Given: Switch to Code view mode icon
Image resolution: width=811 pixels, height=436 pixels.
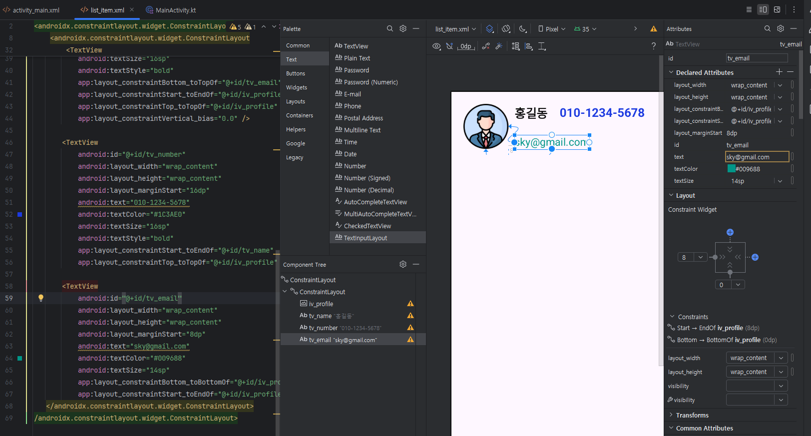Looking at the screenshot, I should point(749,9).
